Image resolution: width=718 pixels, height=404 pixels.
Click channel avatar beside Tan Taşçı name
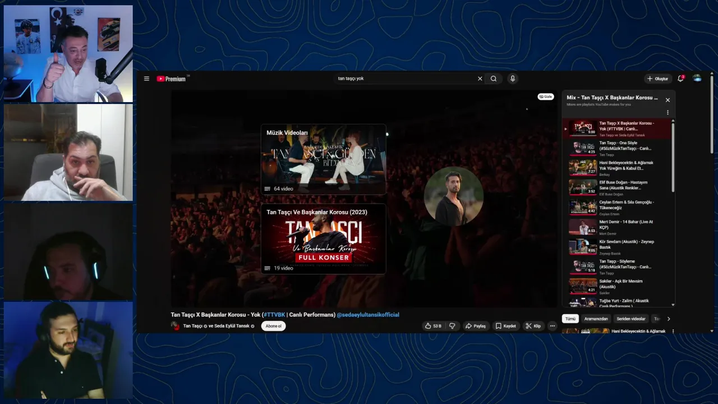(x=175, y=326)
